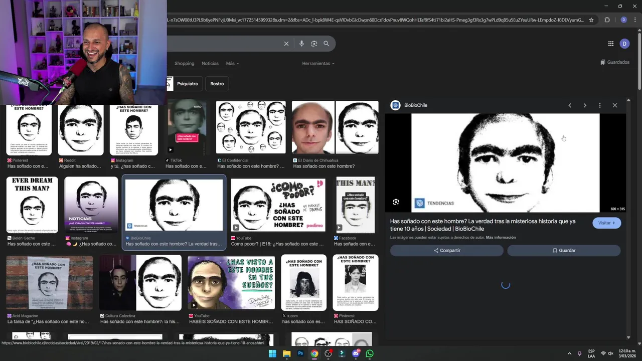Open the Cultura Colectiva result thumbnail
This screenshot has width=642, height=361.
tap(140, 283)
